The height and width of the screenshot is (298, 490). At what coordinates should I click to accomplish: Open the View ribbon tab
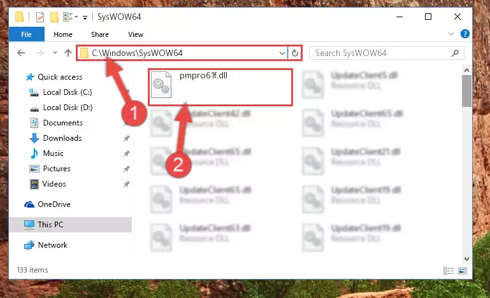136,34
